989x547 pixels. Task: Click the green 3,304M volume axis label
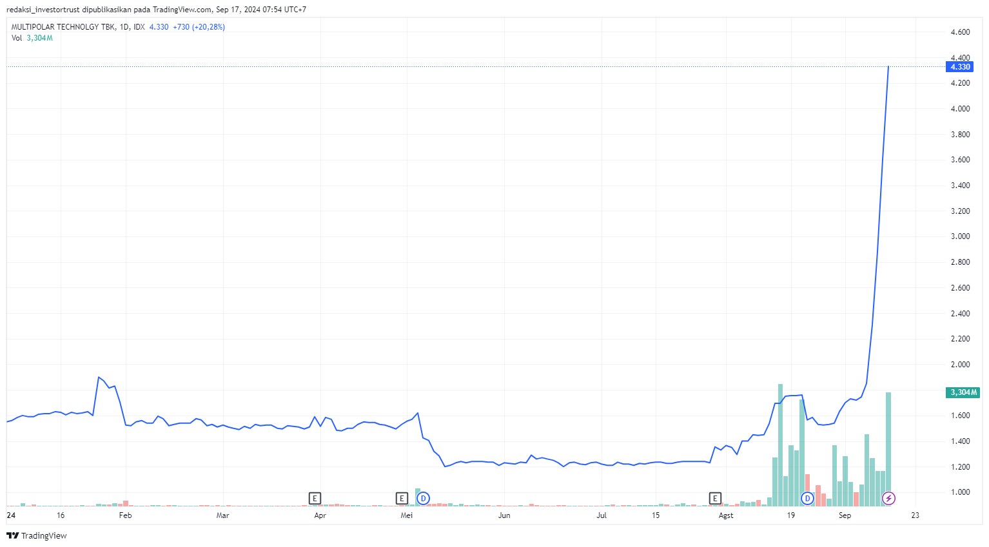click(963, 392)
